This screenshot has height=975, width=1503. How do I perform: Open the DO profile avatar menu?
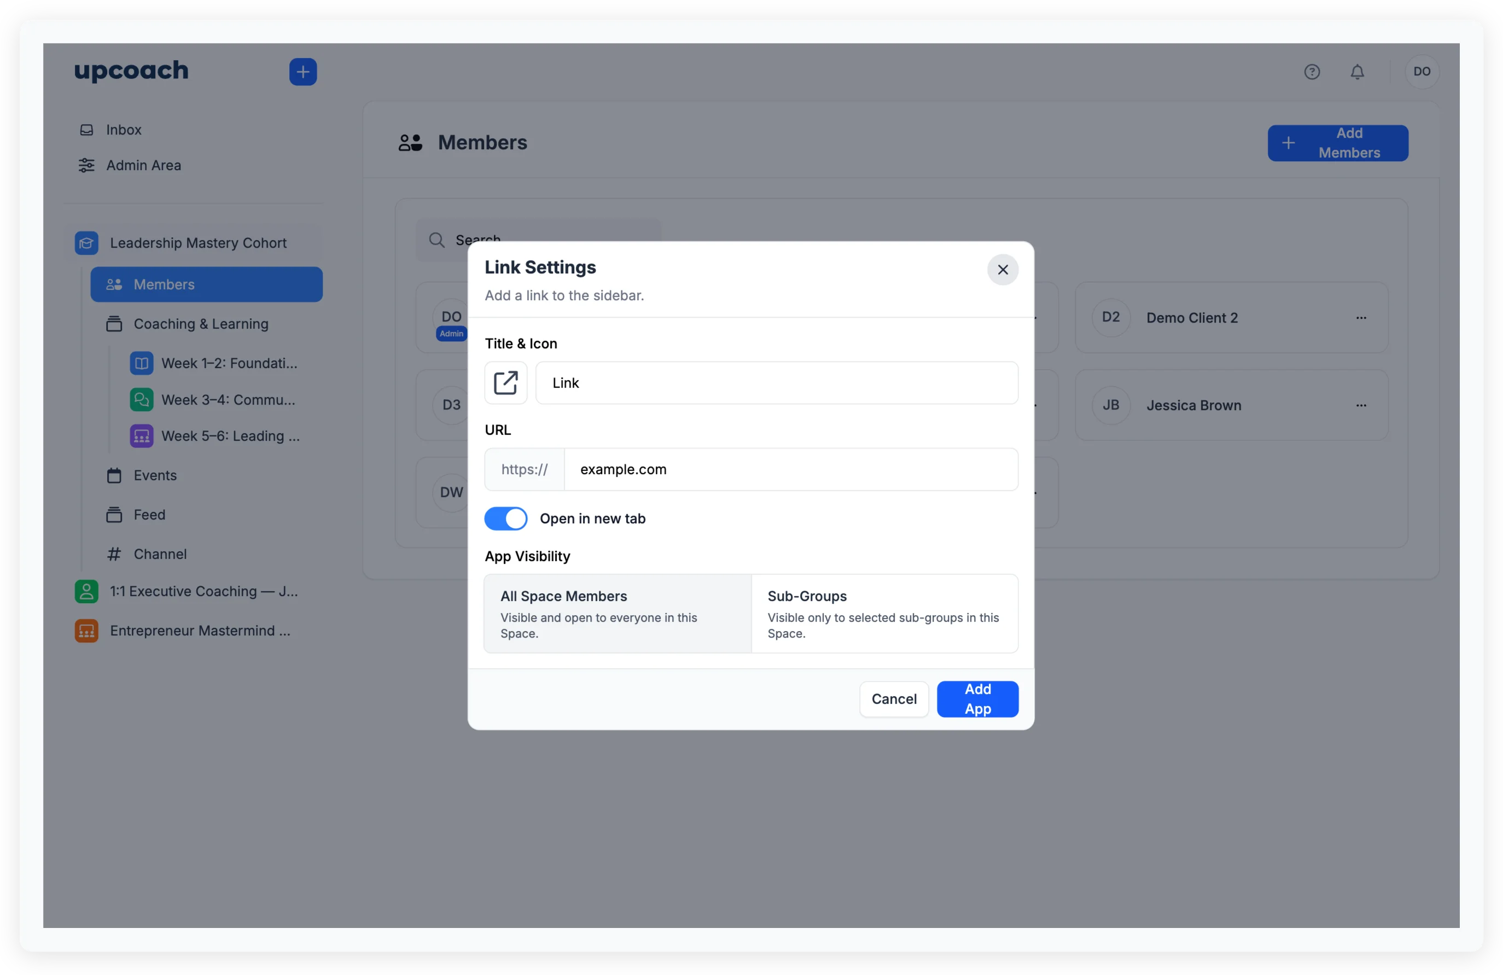[x=1422, y=71]
